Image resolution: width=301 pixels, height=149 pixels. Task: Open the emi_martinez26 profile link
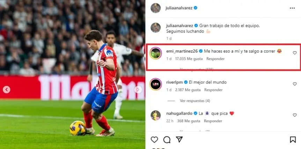coord(182,51)
